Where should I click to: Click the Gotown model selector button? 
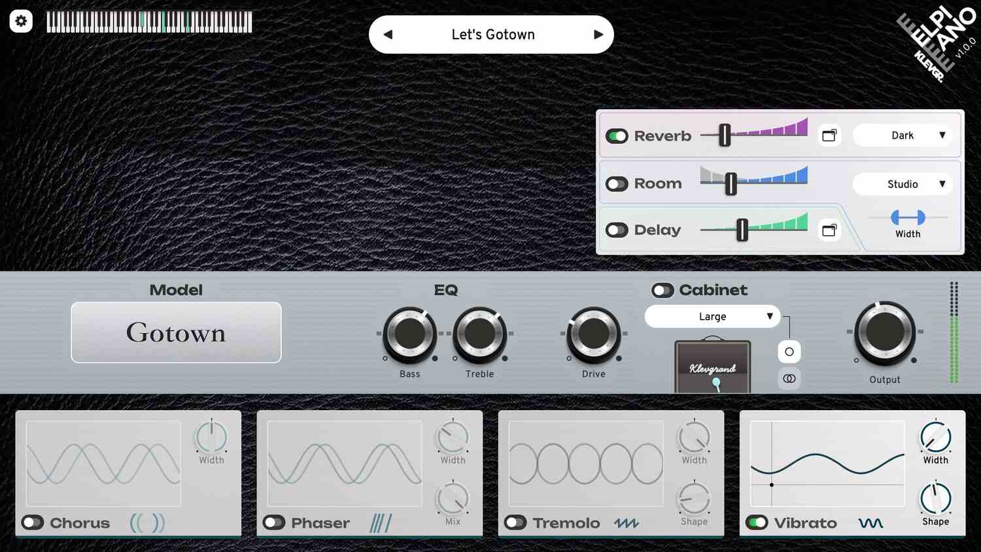click(176, 332)
